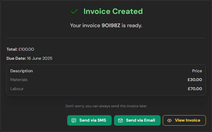Screen dimensions: 212x132
Task: Click the 'Don't worry, you can always send' note
Action: tap(106, 106)
